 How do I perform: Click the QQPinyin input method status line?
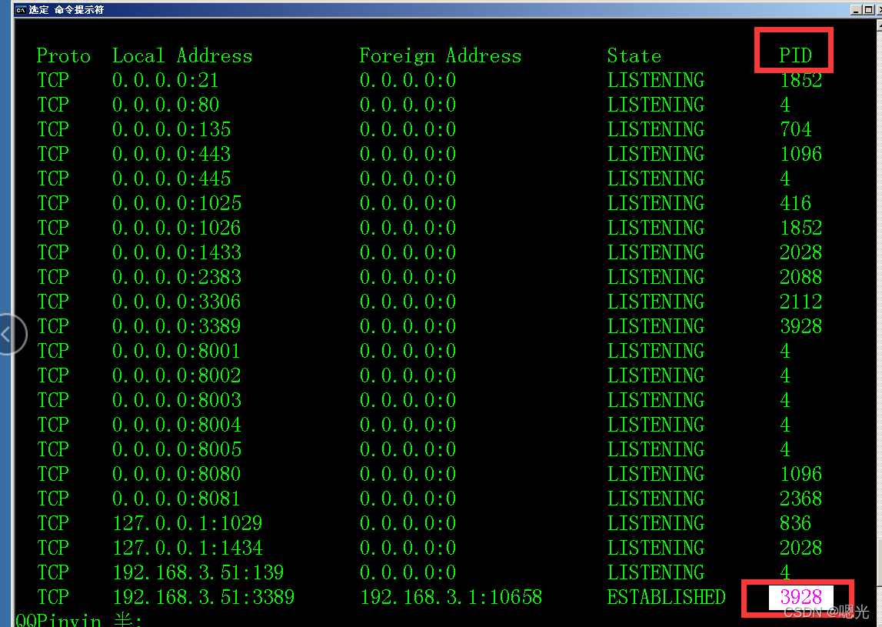click(x=79, y=619)
